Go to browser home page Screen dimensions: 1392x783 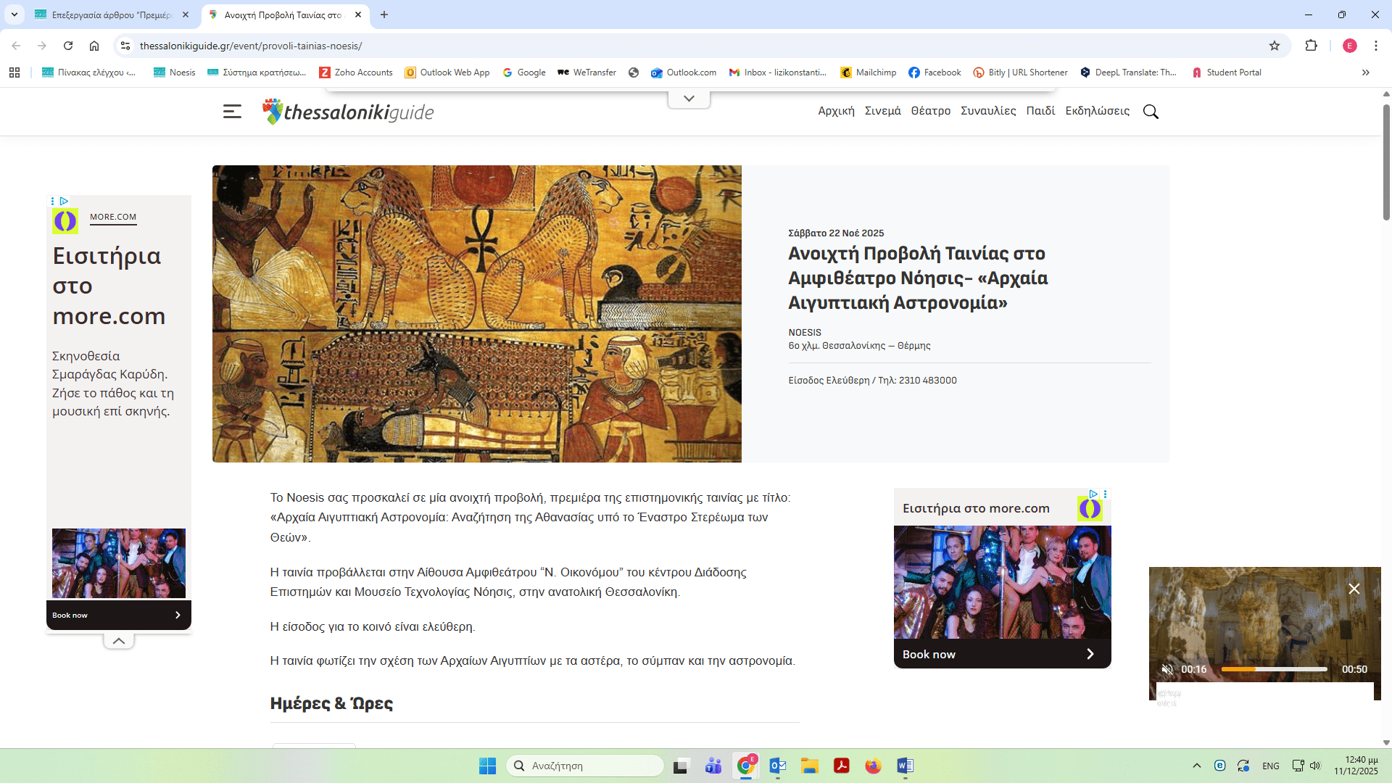(x=94, y=46)
